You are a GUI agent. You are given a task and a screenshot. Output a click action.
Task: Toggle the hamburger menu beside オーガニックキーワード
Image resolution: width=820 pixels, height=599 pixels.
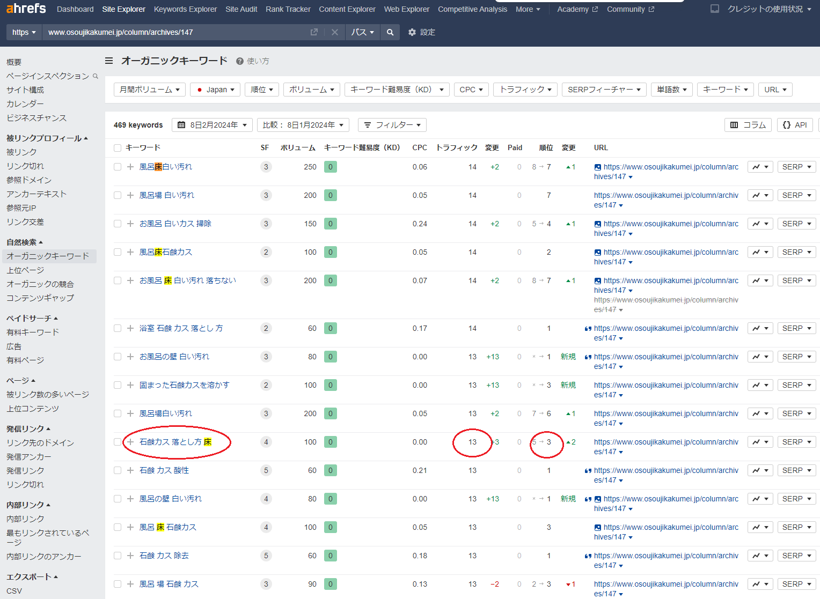[109, 61]
